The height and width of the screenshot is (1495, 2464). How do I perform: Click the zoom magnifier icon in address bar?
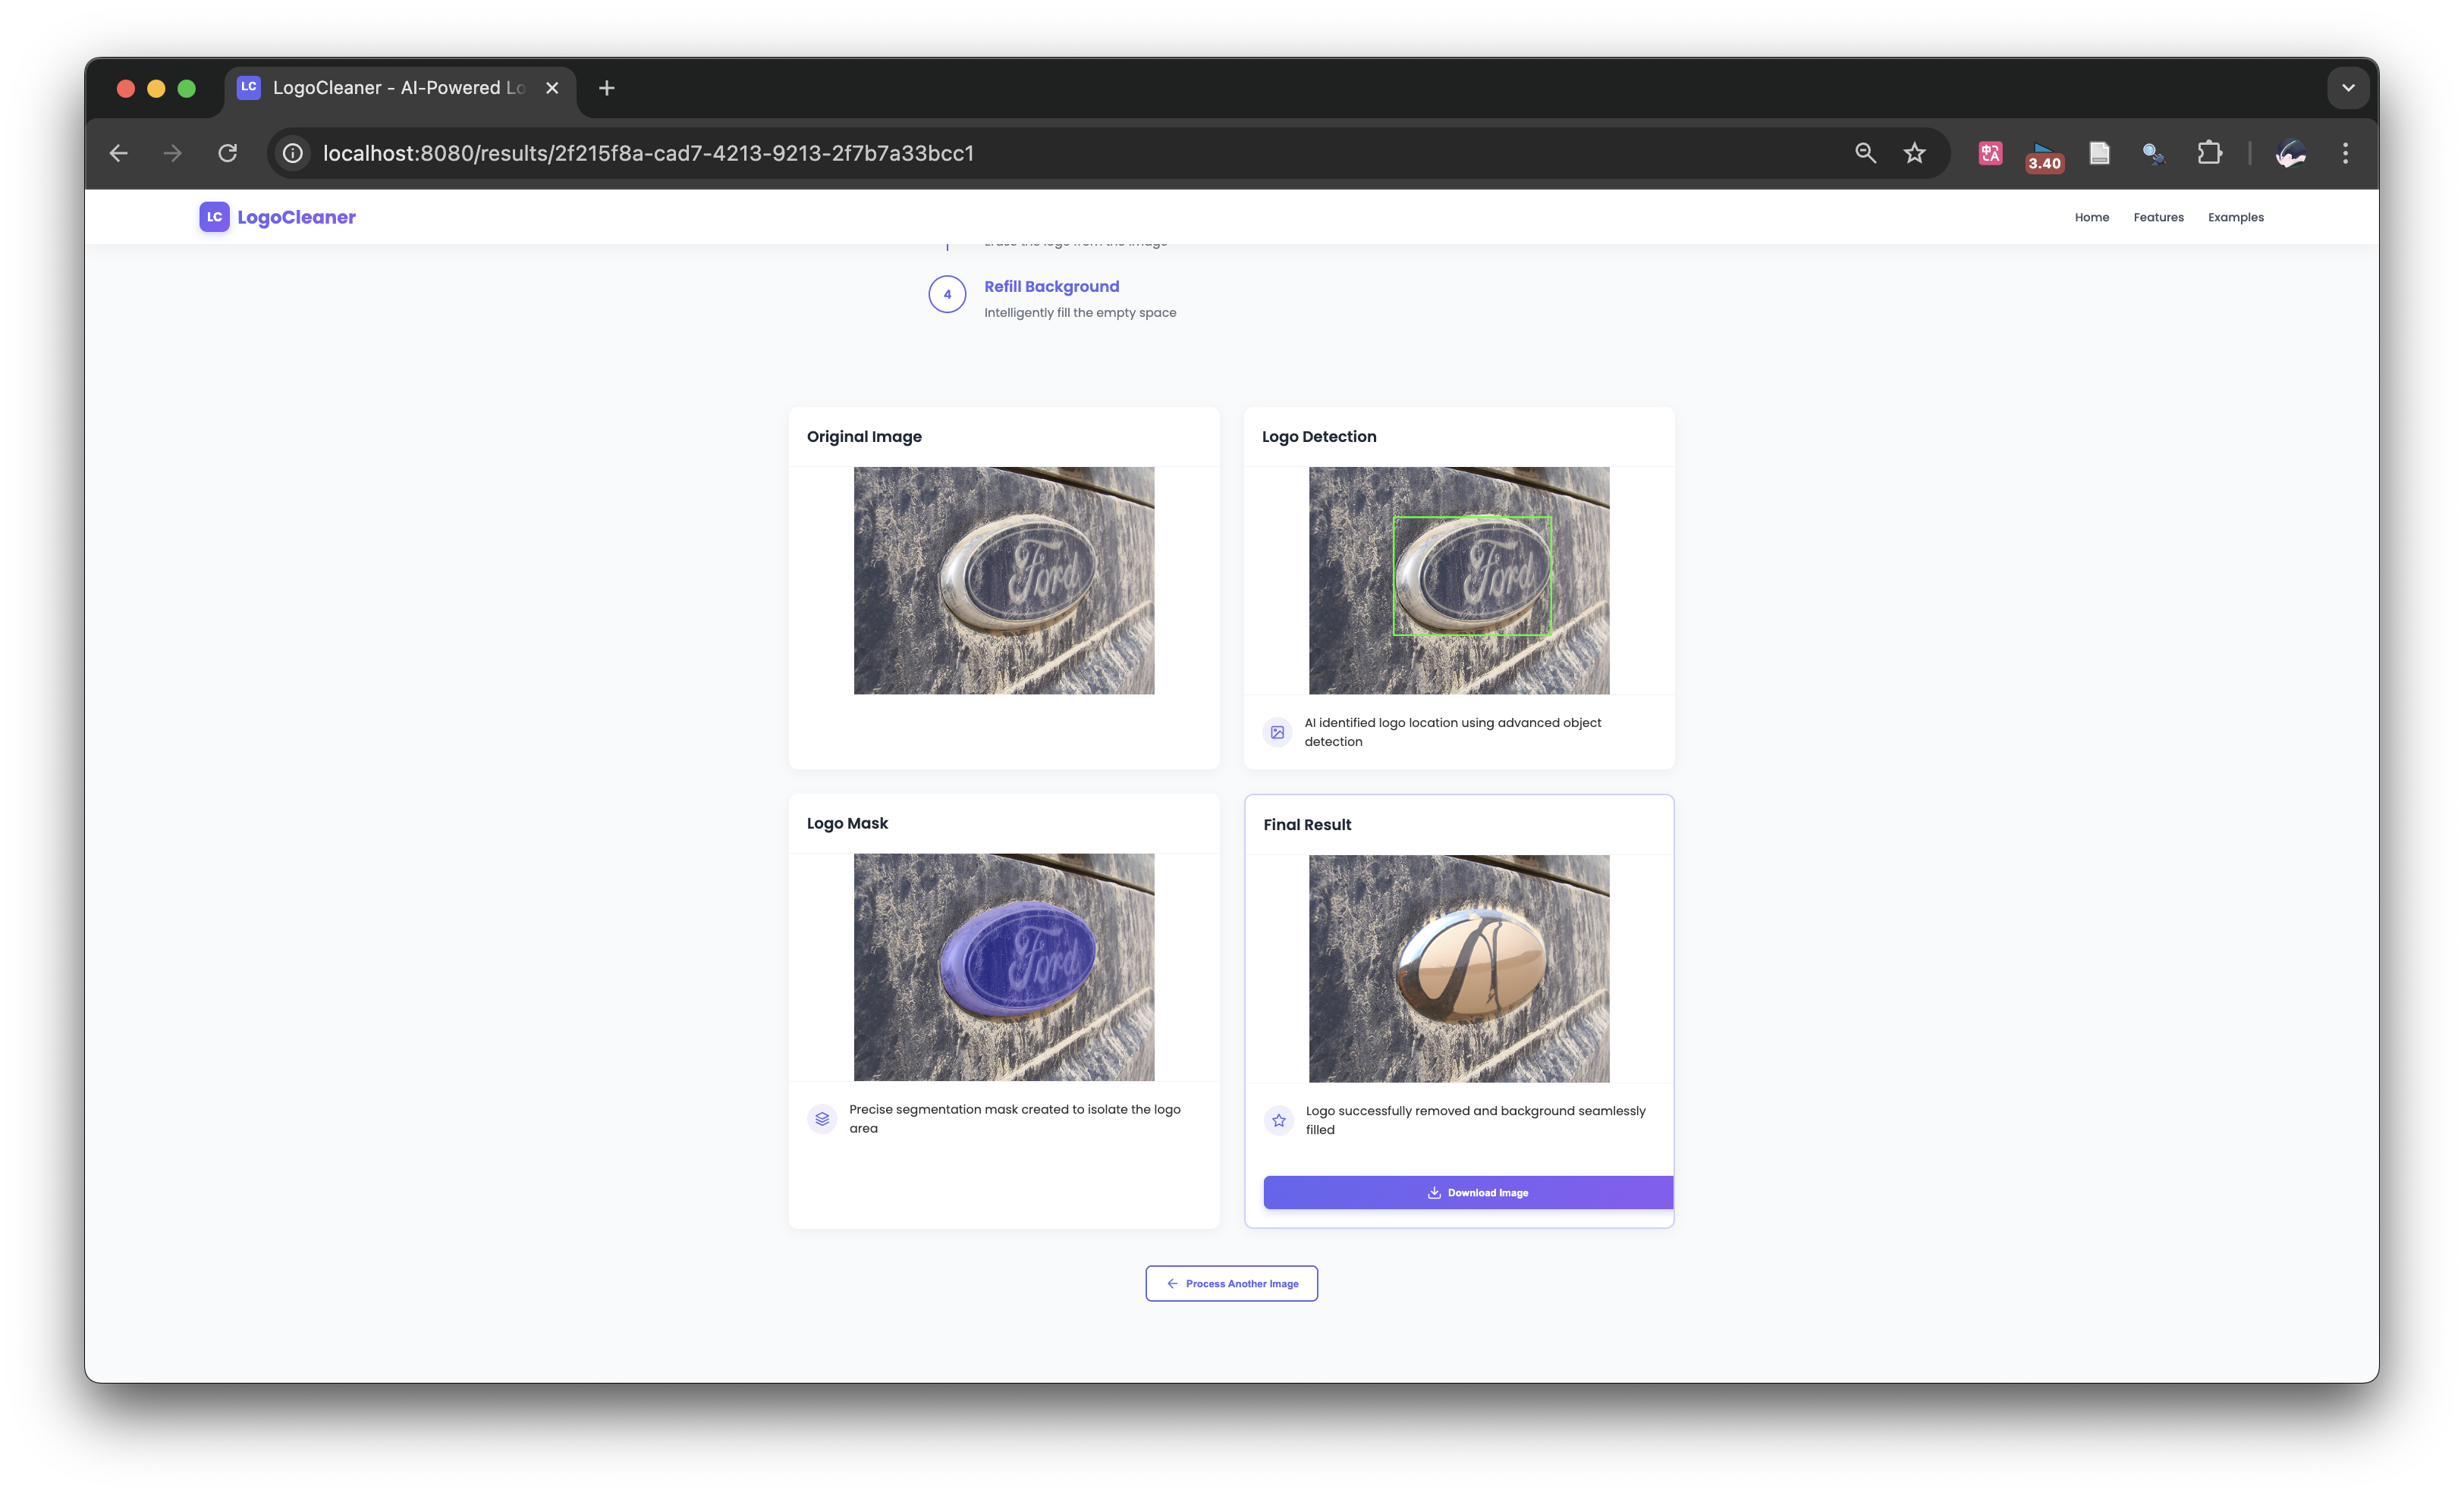(x=1865, y=153)
